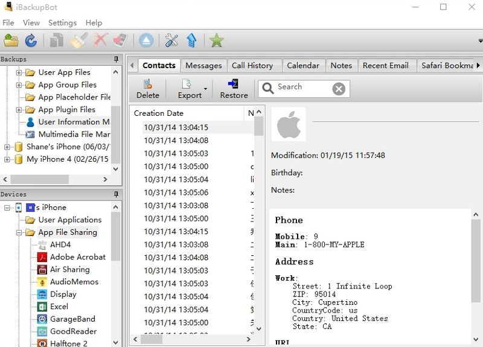The width and height of the screenshot is (483, 347).
Task: Open AudioMemos app entry
Action: click(x=68, y=282)
